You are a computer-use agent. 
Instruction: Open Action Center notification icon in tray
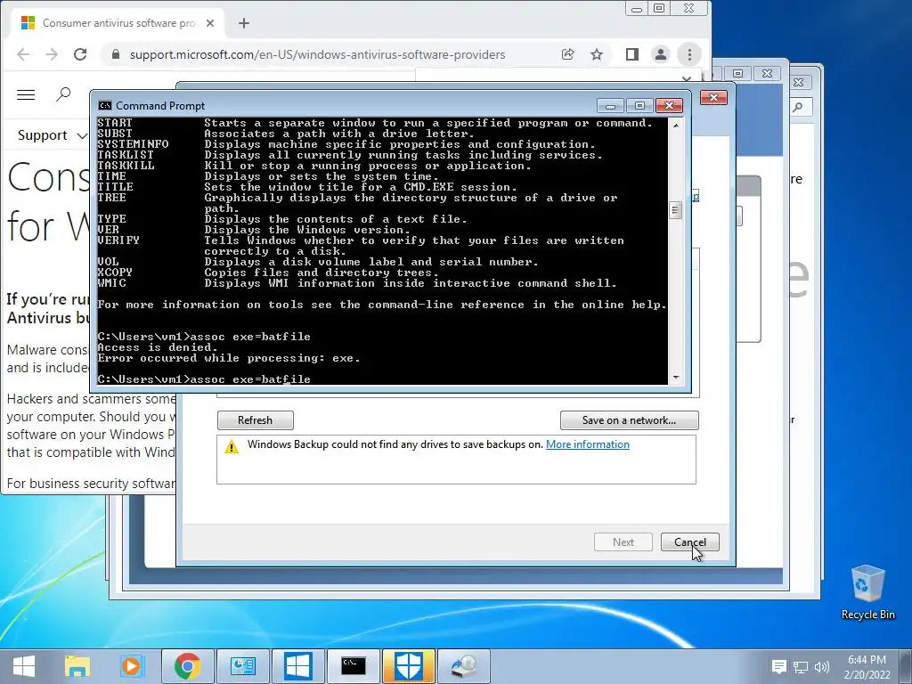click(778, 666)
